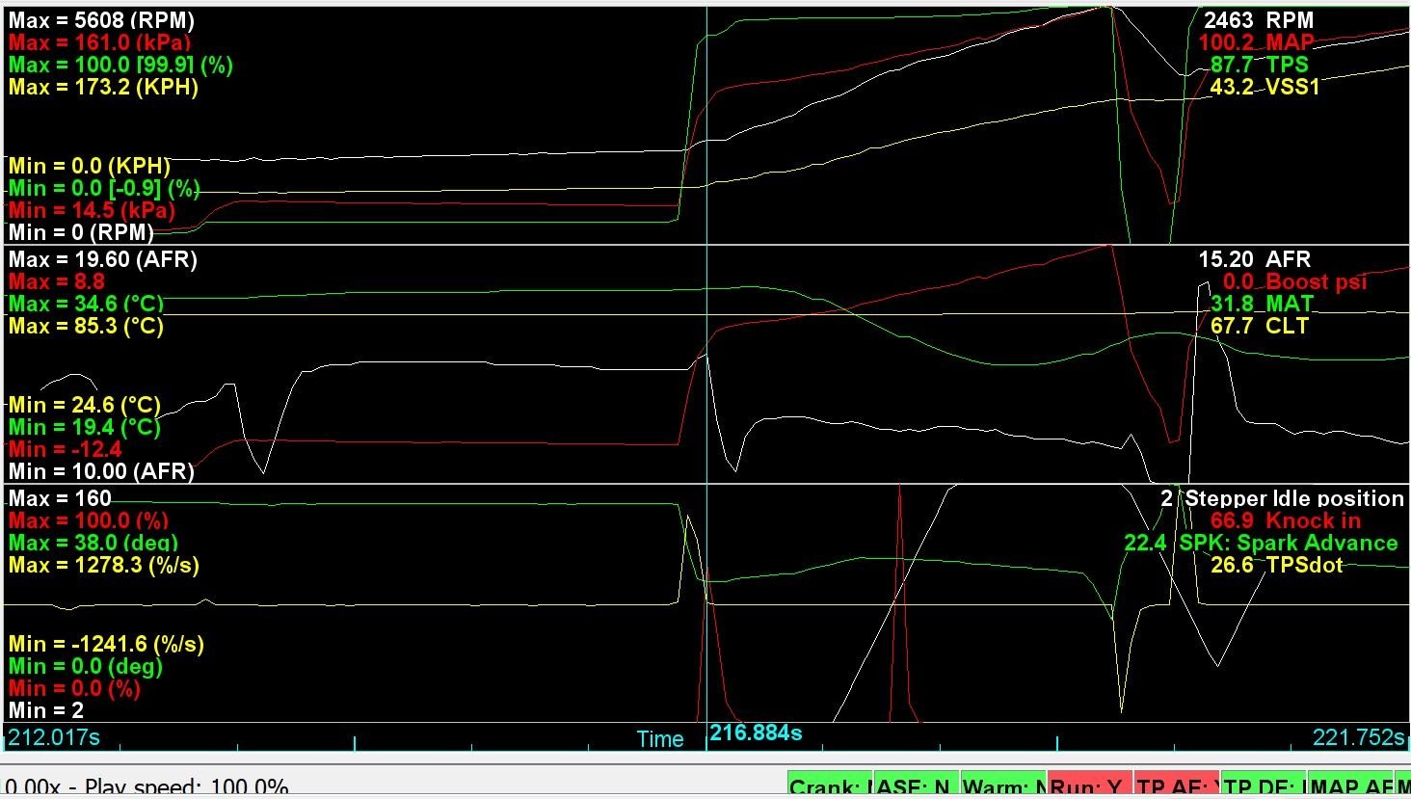Viewport: 1411px width, 799px height.
Task: Click the 212.017s start time label
Action: pyautogui.click(x=53, y=738)
